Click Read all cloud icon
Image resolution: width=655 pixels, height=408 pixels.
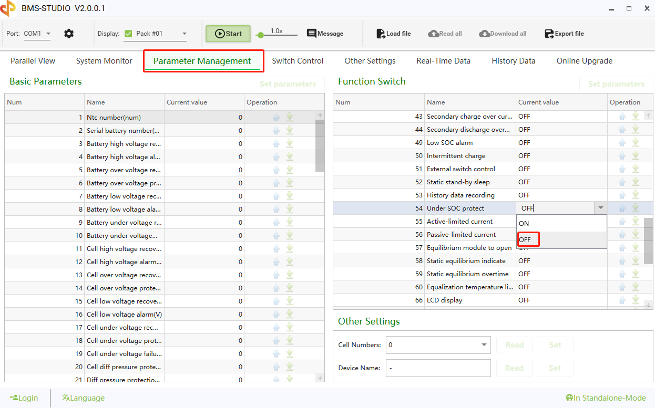click(x=445, y=34)
